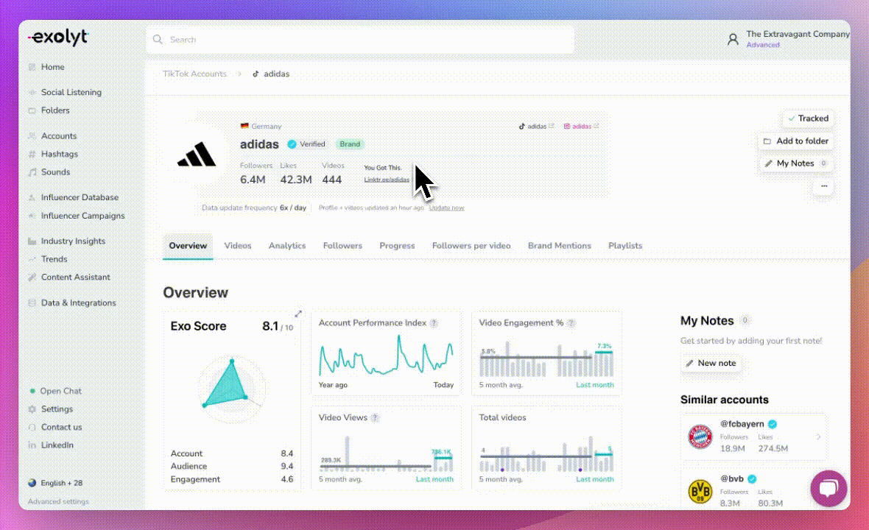Click the New note button
Viewport: 869px width, 530px height.
tap(711, 364)
